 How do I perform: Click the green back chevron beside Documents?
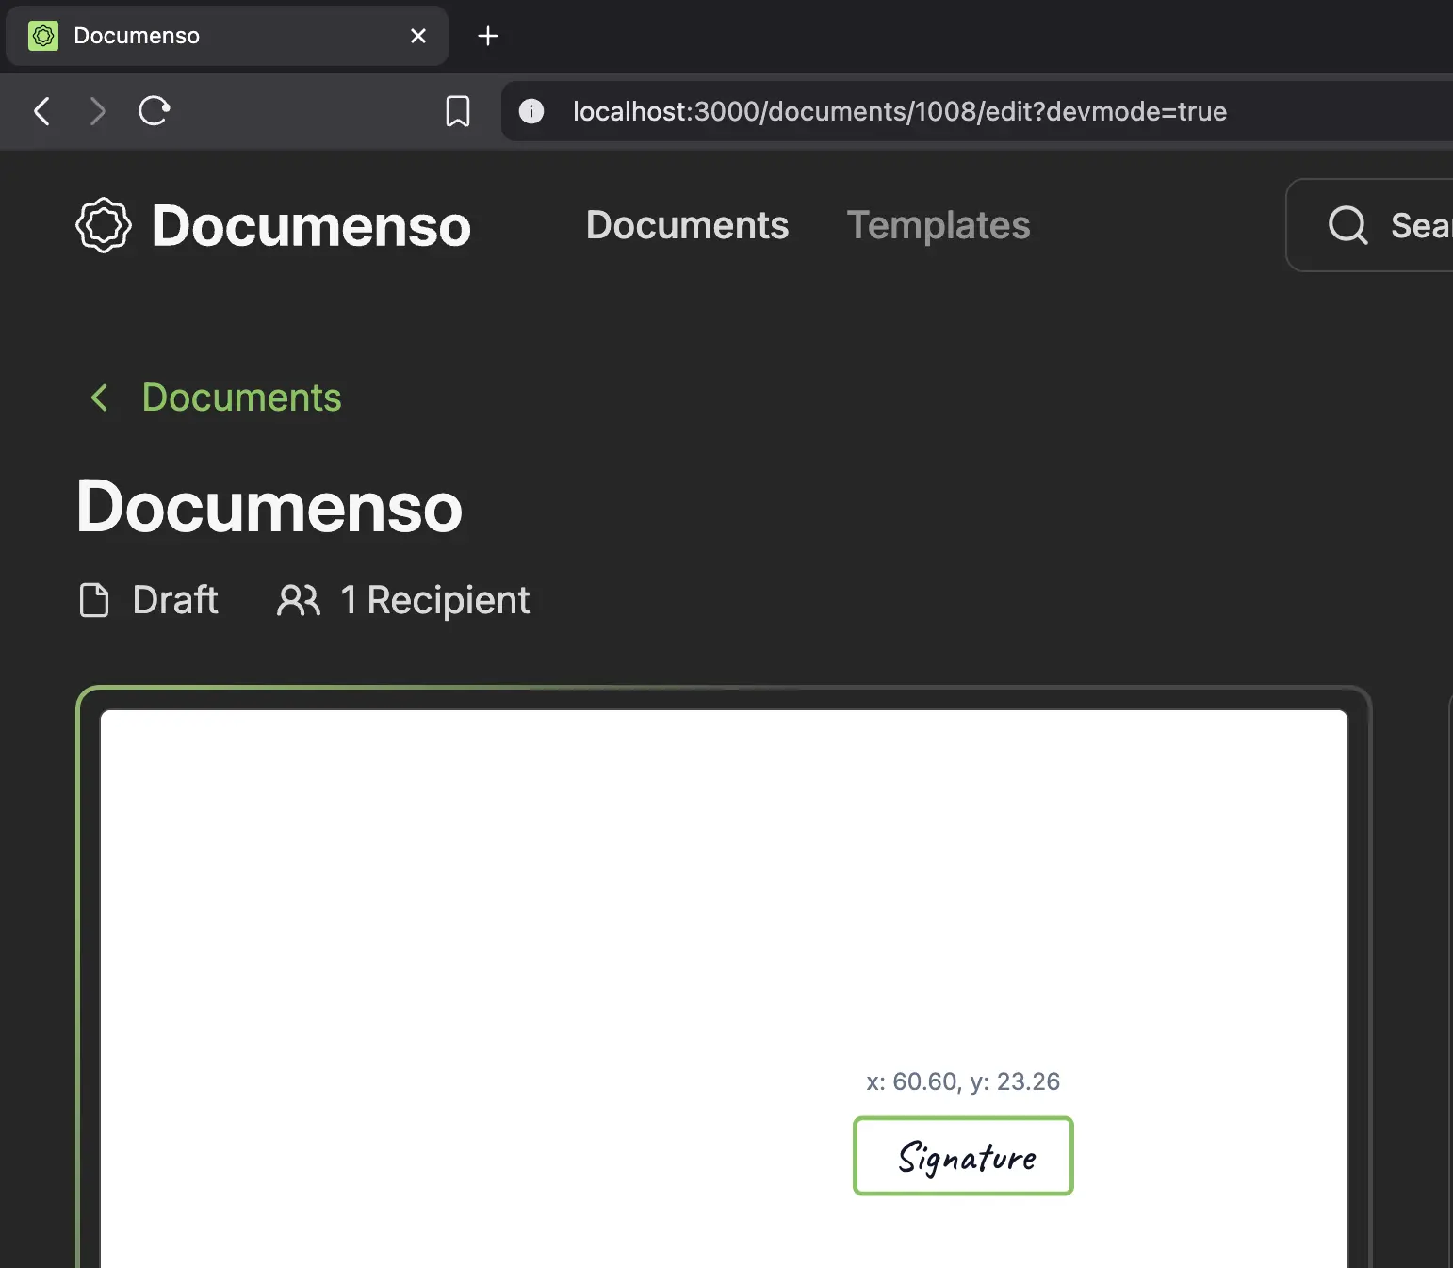click(x=99, y=398)
